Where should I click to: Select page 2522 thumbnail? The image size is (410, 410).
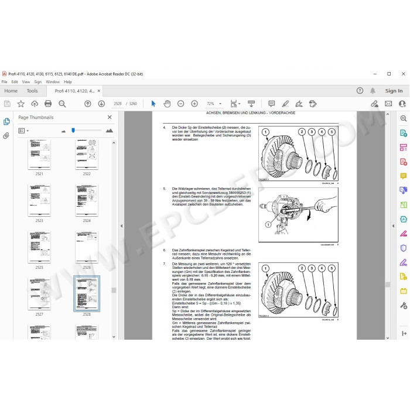pyautogui.click(x=87, y=154)
